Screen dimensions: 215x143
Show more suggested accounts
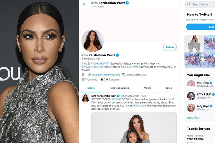[x=193, y=118]
